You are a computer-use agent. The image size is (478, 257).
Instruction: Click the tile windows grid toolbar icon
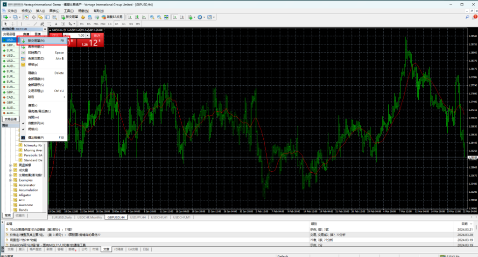click(x=167, y=17)
